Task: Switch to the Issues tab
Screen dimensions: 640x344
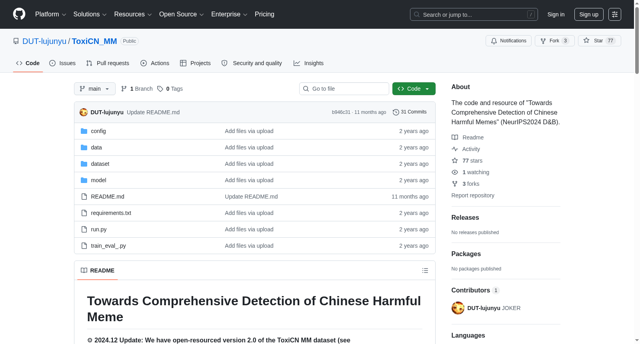Action: [x=62, y=63]
